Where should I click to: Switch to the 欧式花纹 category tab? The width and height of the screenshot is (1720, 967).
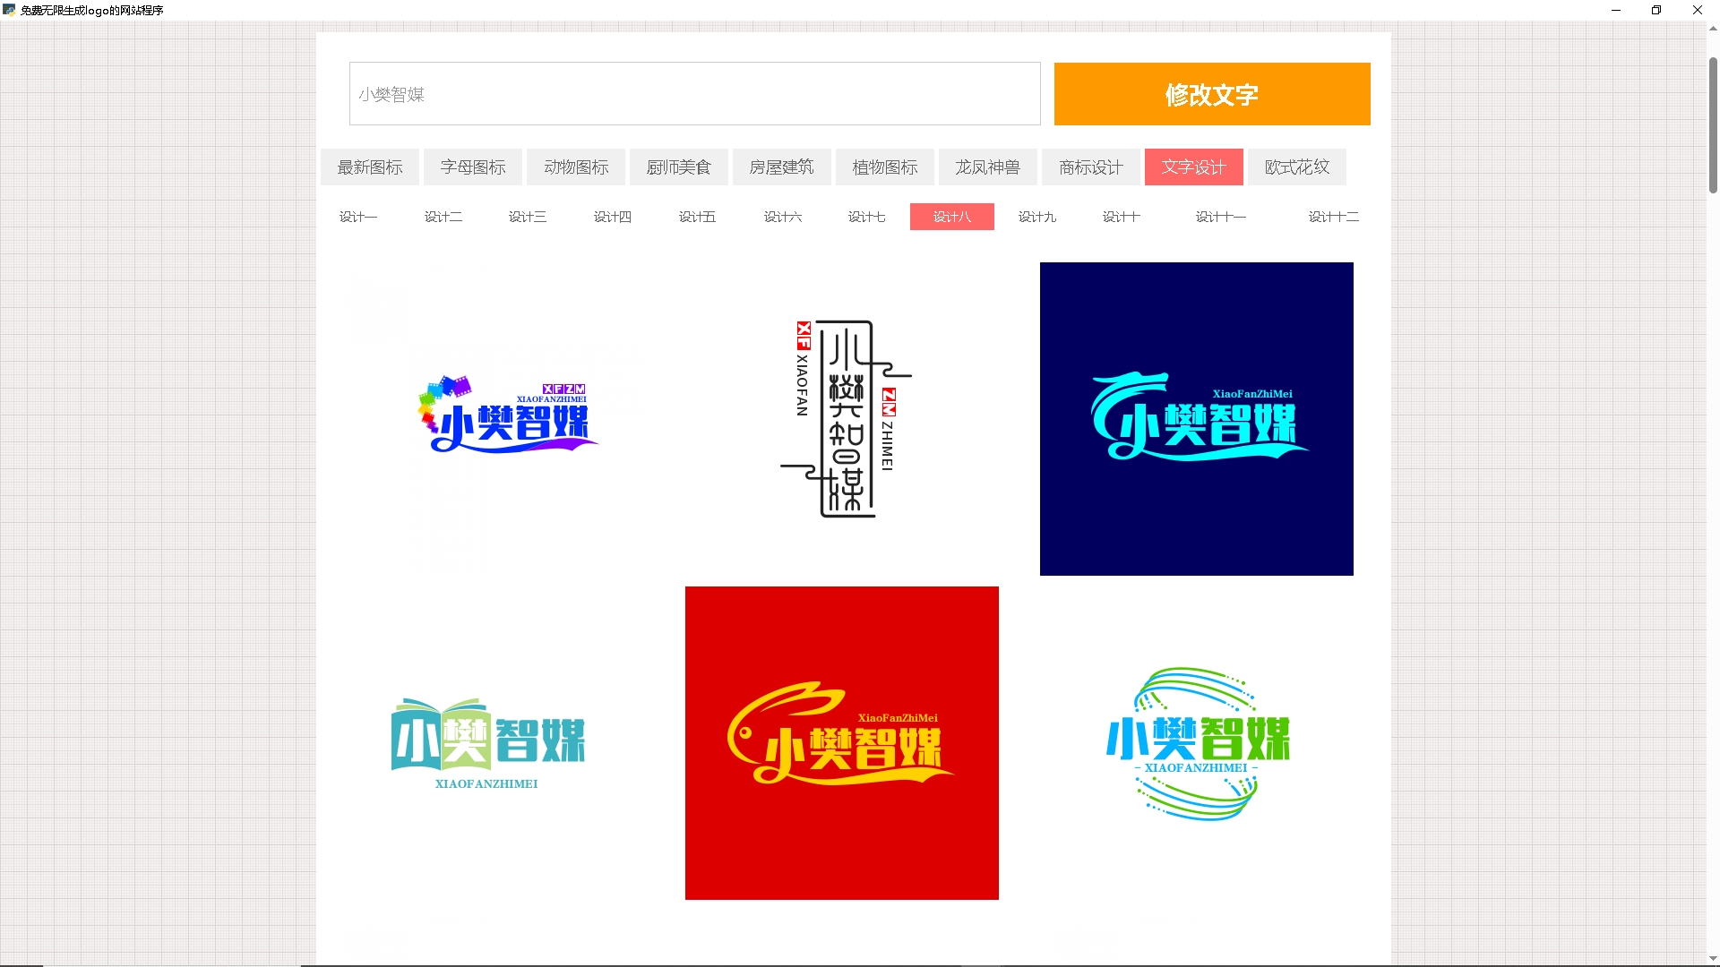(x=1296, y=167)
